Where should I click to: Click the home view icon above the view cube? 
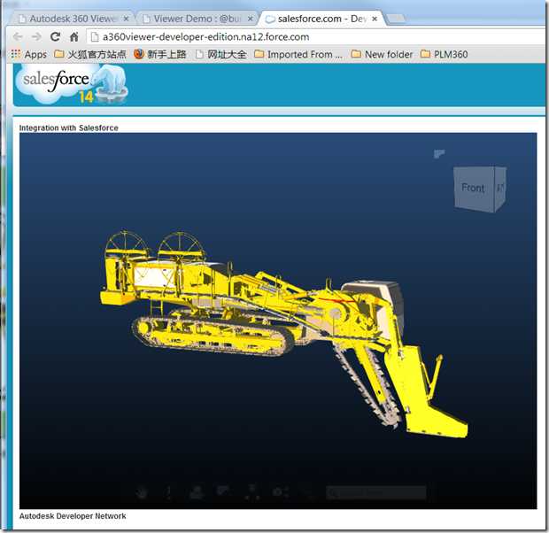[x=439, y=153]
